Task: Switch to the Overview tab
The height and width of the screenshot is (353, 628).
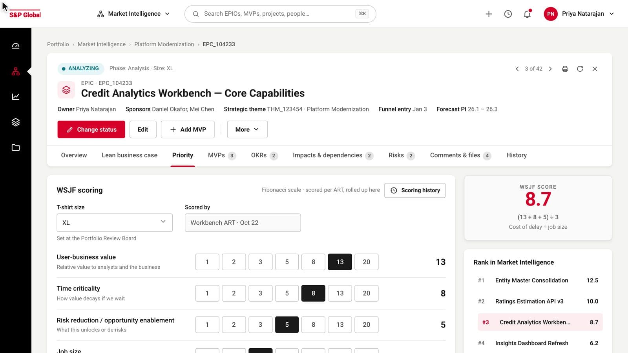Action: pos(74,155)
